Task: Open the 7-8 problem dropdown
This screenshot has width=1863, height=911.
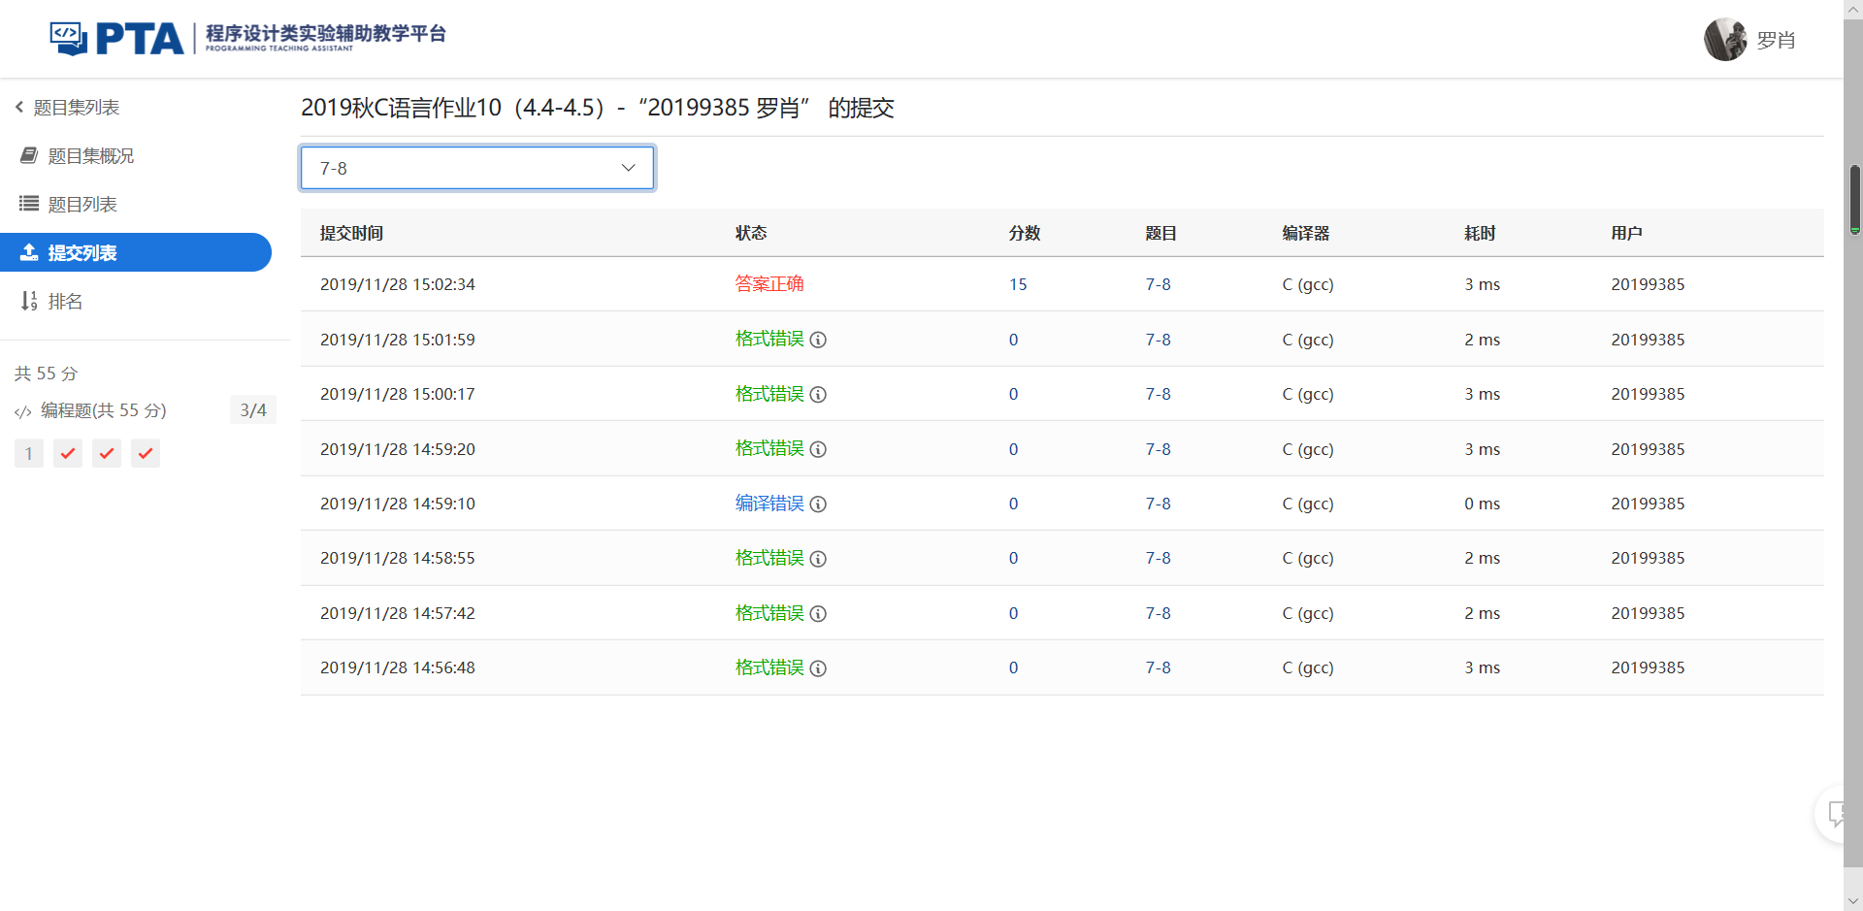Action: pyautogui.click(x=477, y=168)
